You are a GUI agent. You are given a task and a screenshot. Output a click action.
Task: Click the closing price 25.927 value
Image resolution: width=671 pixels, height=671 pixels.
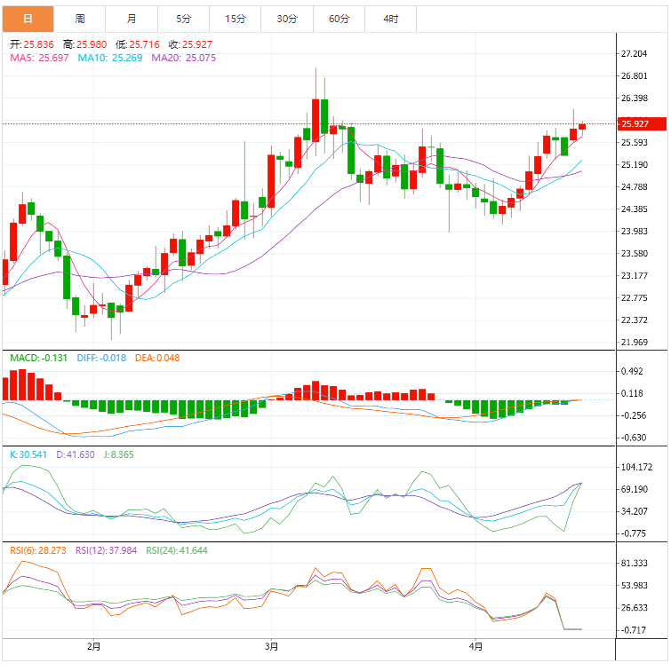click(x=197, y=44)
